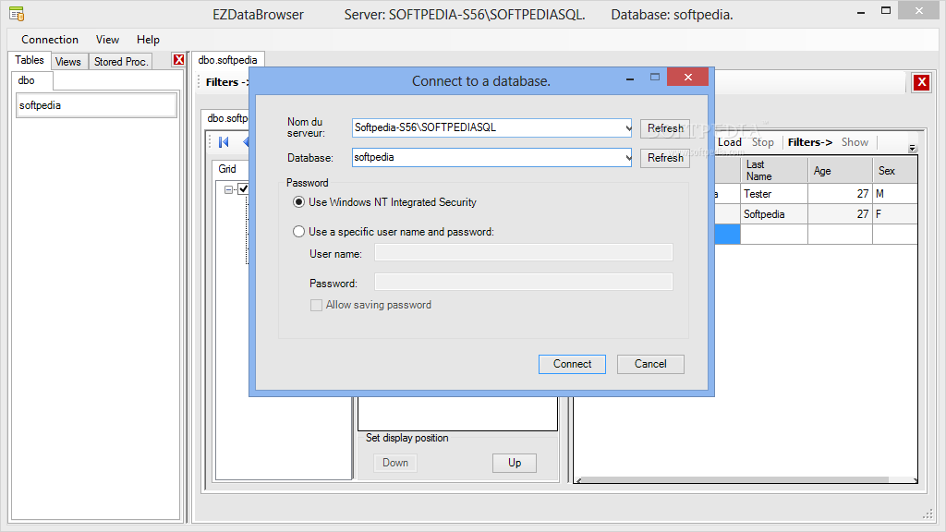This screenshot has height=532, width=946.
Task: Click Show next to Filters
Action: point(855,142)
